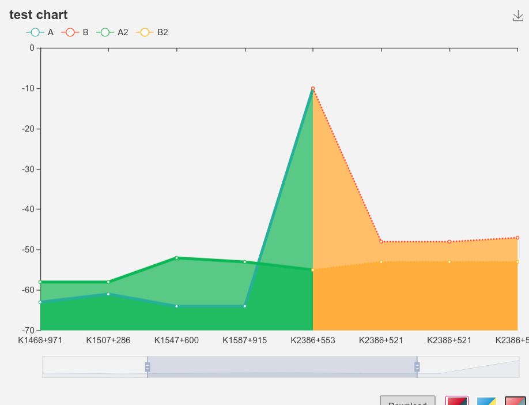Select the pink and gray theme swatch
Image resolution: width=529 pixels, height=405 pixels.
tap(516, 401)
